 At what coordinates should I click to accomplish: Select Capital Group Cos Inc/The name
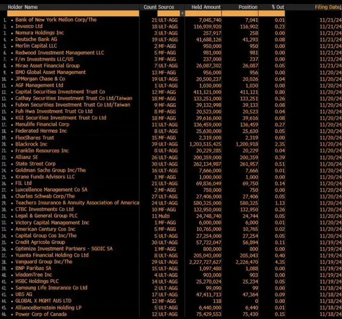point(46,236)
